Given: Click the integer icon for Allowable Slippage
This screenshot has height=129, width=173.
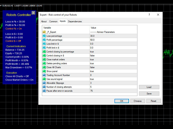Looking at the screenshot, I should [44, 83].
